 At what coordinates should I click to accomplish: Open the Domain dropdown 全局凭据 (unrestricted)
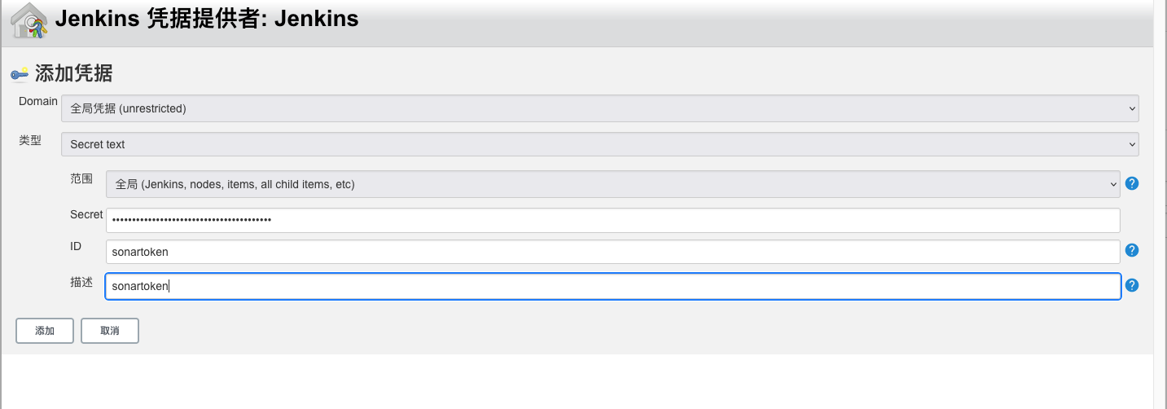(x=599, y=108)
